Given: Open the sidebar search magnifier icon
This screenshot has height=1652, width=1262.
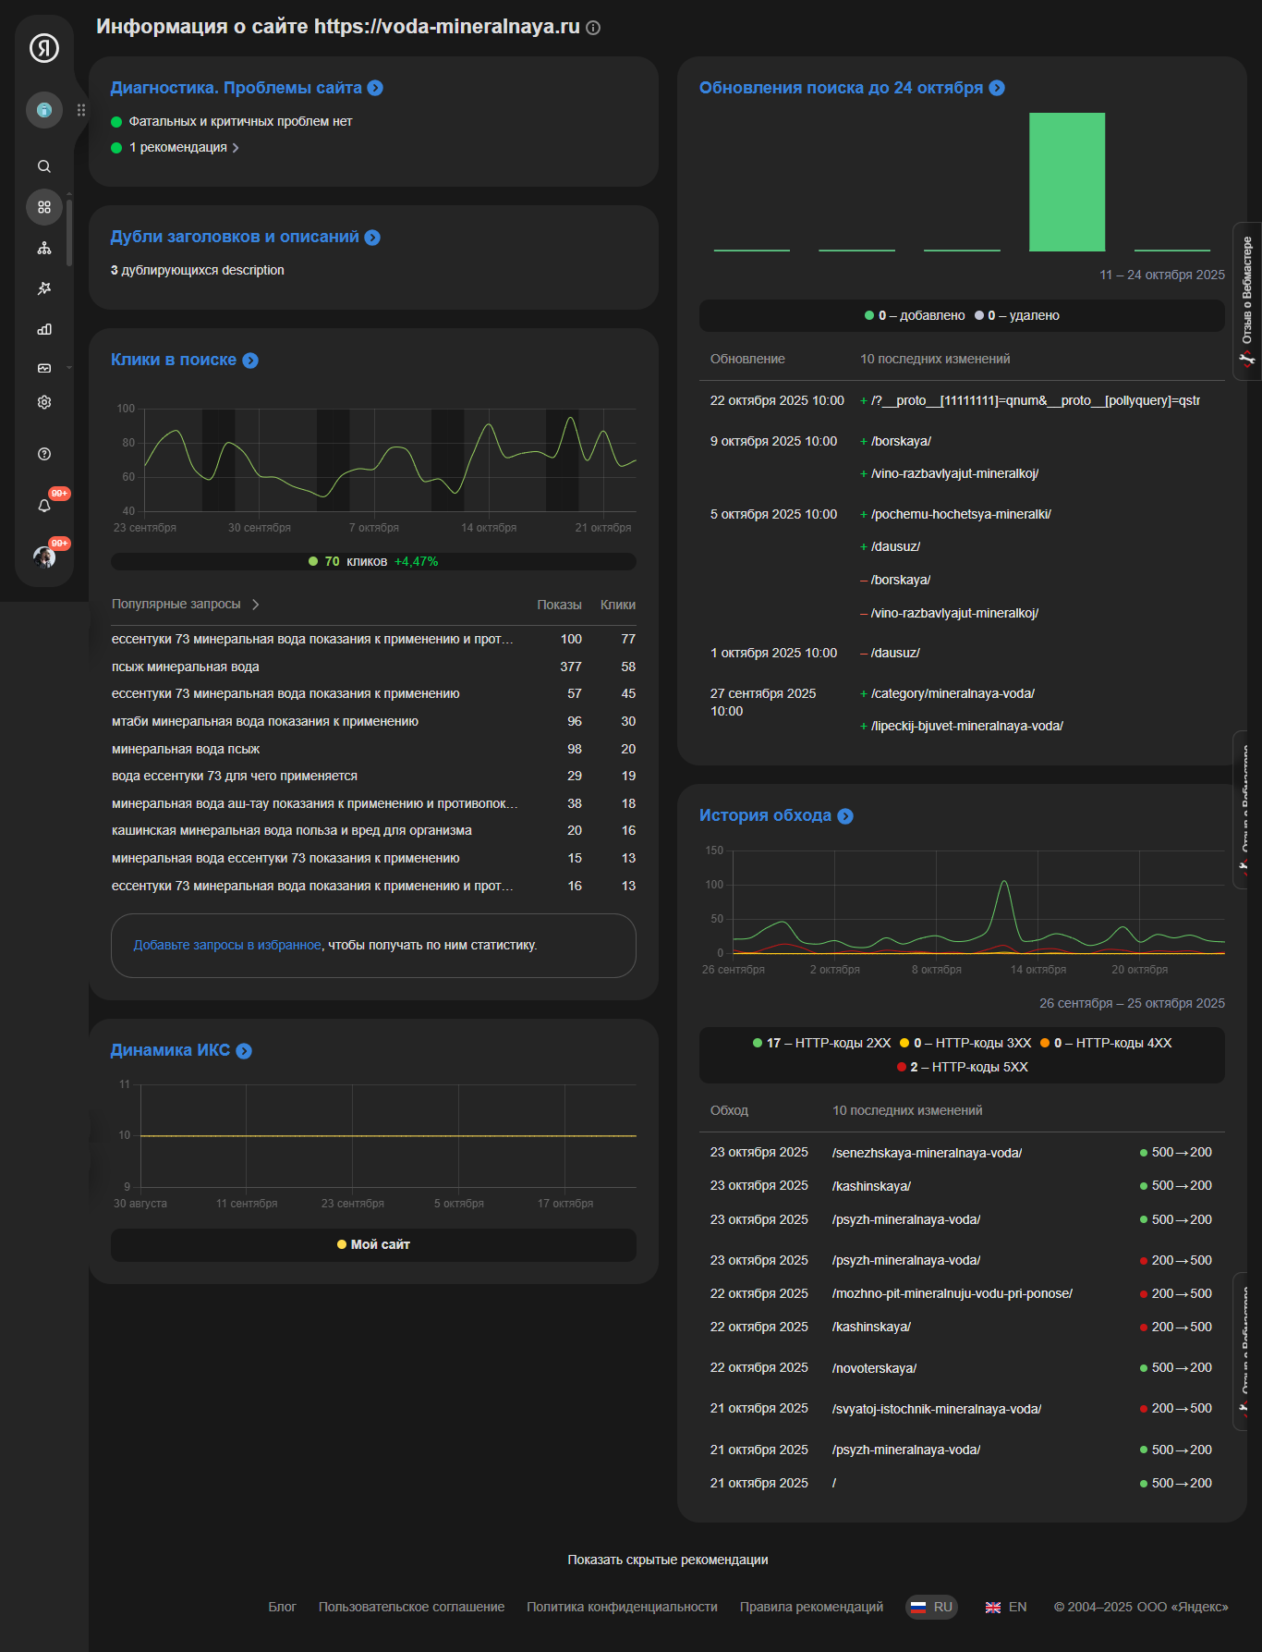Looking at the screenshot, I should click(43, 166).
